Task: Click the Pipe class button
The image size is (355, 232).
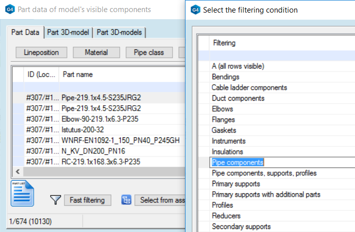Action: tap(152, 52)
